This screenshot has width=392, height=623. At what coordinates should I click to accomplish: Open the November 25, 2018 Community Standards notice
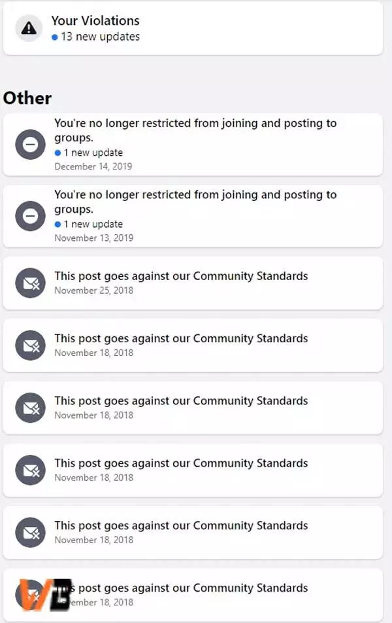click(193, 283)
